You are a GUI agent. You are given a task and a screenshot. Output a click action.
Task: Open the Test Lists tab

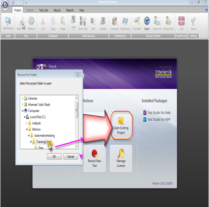(x=44, y=10)
